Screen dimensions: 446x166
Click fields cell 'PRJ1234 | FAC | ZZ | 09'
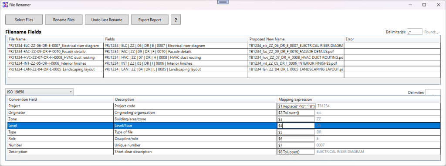176,52
